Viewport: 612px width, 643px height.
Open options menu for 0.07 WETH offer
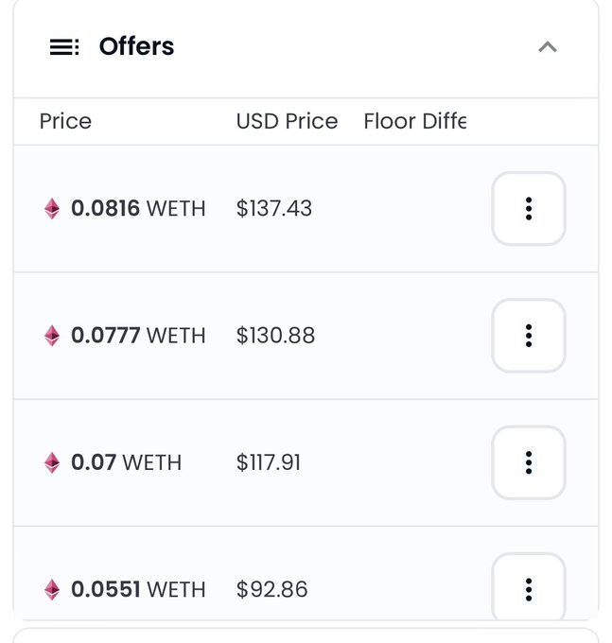[x=529, y=462]
